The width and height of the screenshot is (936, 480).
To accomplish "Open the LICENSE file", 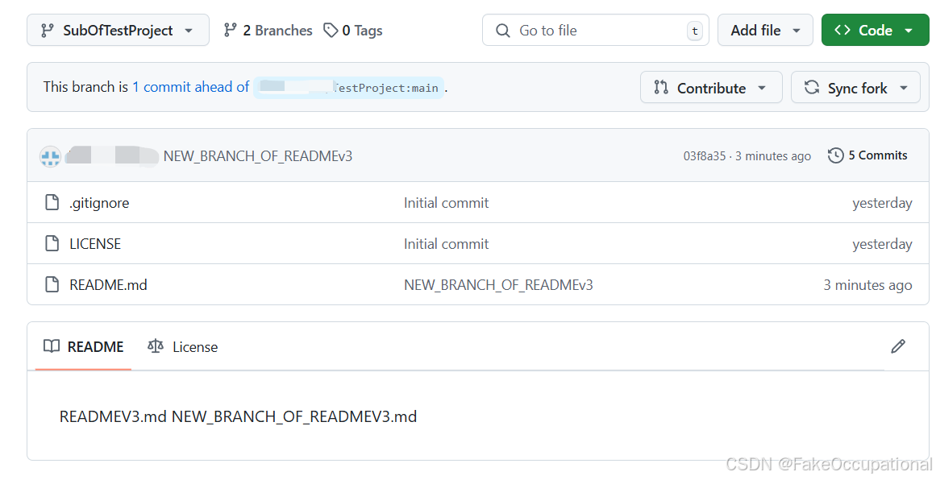I will pyautogui.click(x=95, y=244).
